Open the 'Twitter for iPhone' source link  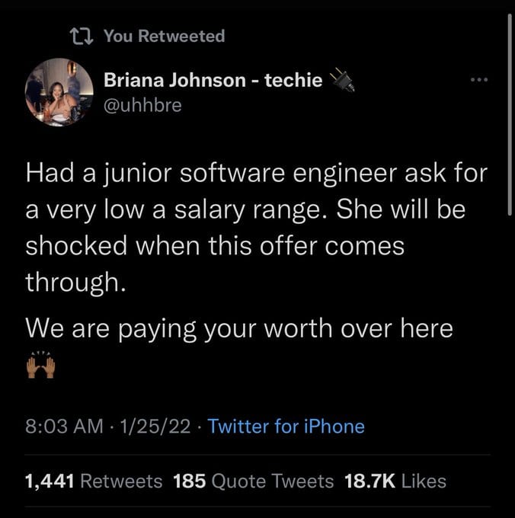tap(286, 426)
